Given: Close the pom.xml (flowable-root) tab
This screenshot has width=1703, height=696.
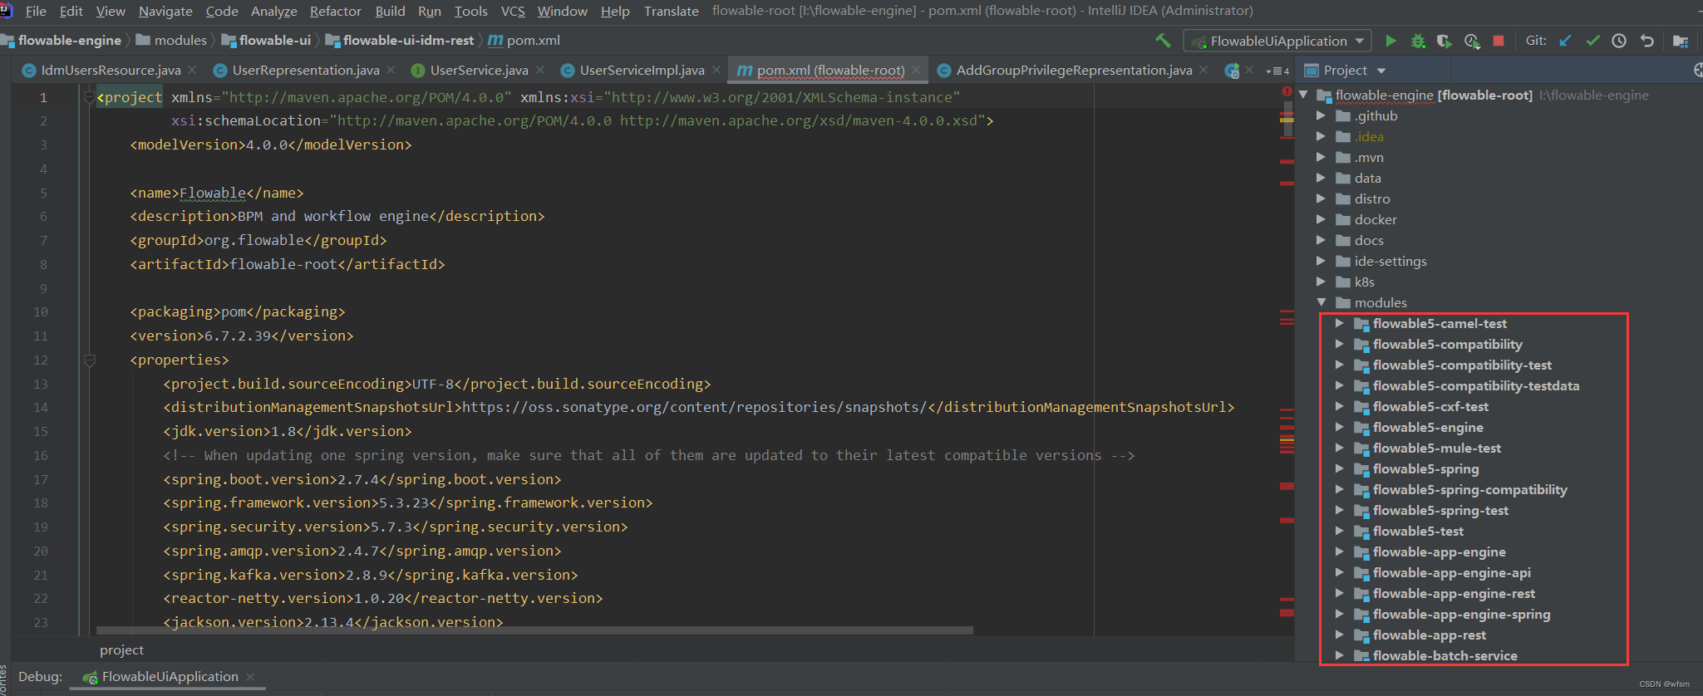Looking at the screenshot, I should (916, 70).
